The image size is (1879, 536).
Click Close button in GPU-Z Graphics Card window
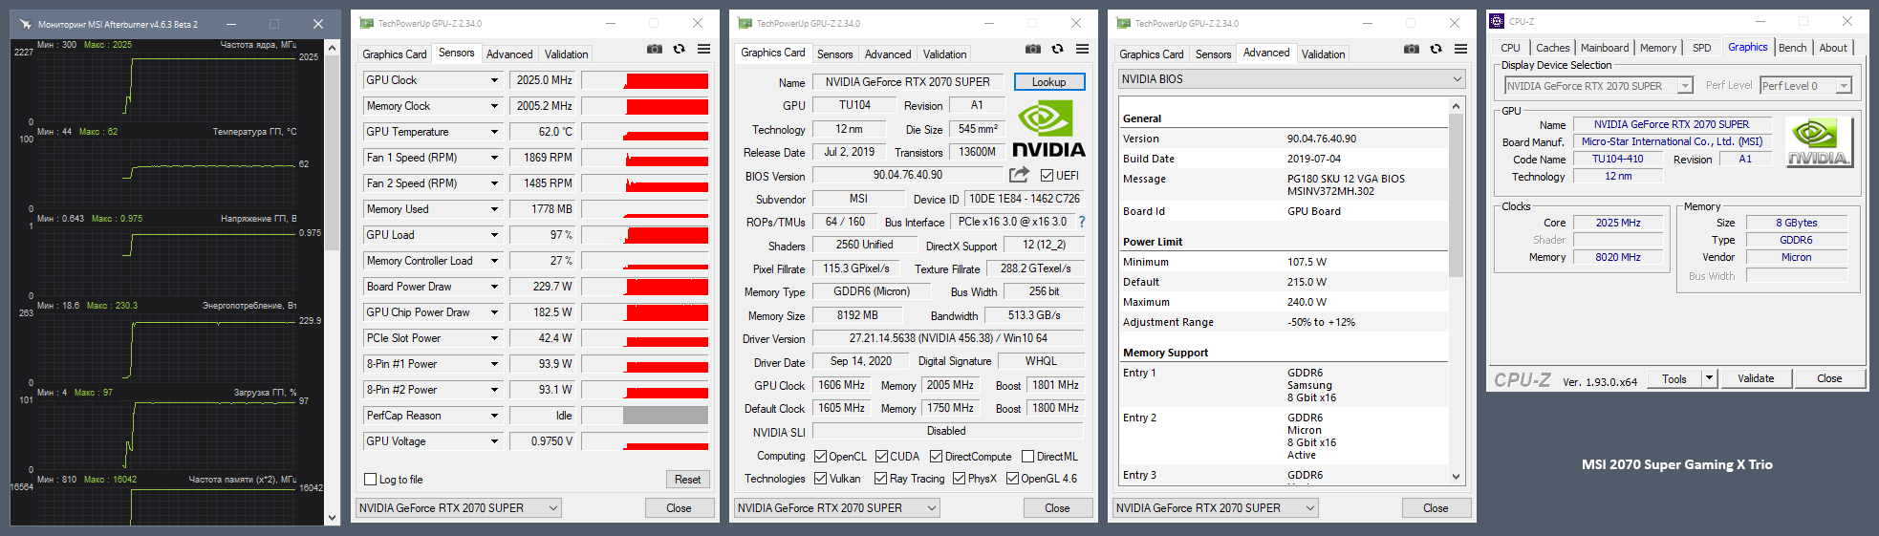(1057, 508)
